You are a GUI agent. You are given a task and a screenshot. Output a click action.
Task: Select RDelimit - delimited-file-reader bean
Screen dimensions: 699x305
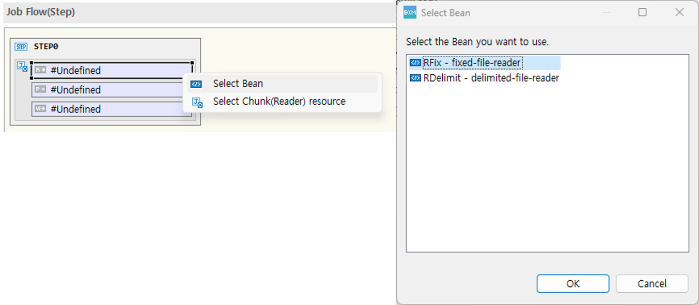tap(491, 78)
